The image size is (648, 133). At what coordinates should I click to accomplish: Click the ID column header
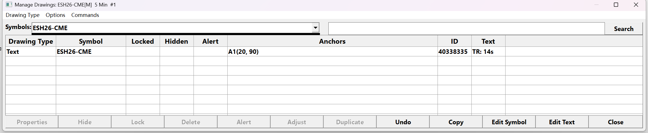coord(454,41)
